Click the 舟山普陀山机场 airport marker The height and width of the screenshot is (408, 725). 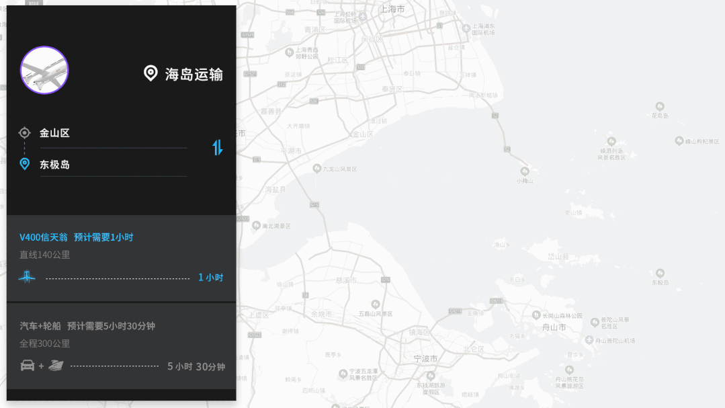pos(589,341)
